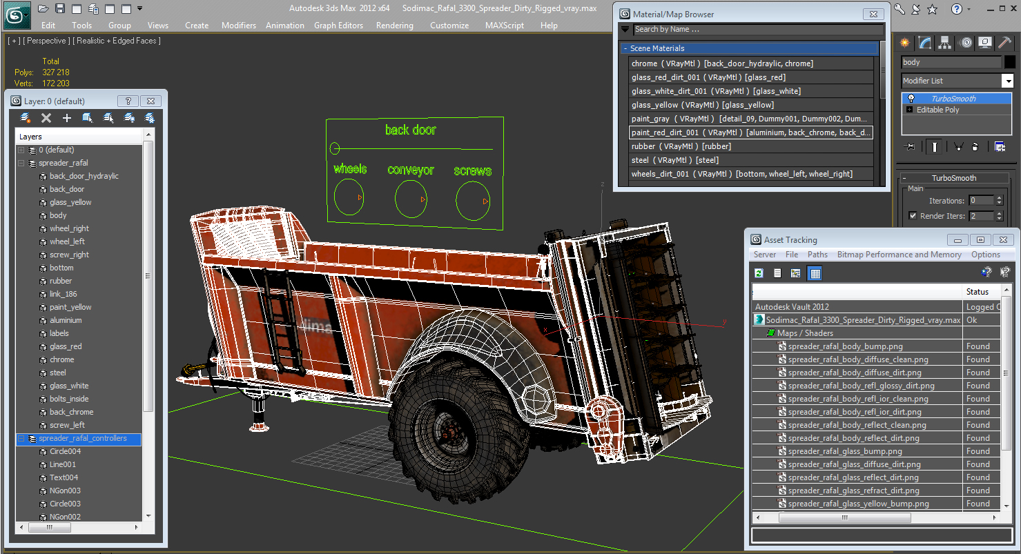Click Hide/Unhide All Layers icon
This screenshot has width=1021, height=554.
pyautogui.click(x=129, y=118)
